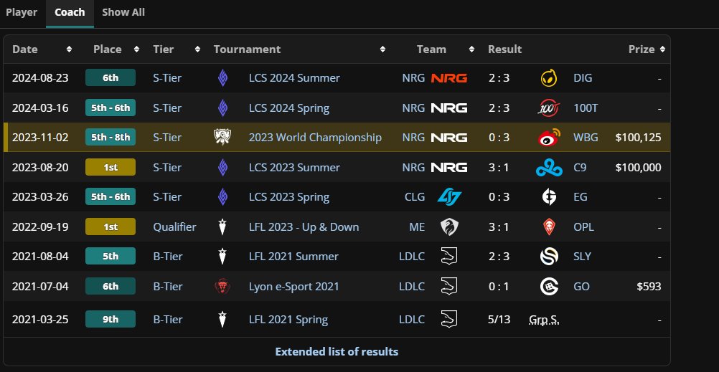Sort results by Place column
The width and height of the screenshot is (719, 372).
(136, 49)
